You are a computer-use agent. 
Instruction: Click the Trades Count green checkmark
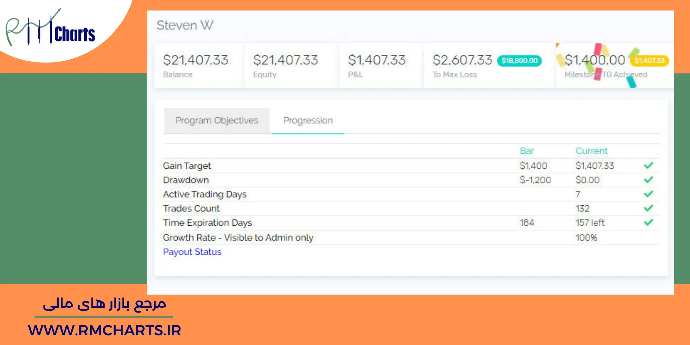(648, 208)
